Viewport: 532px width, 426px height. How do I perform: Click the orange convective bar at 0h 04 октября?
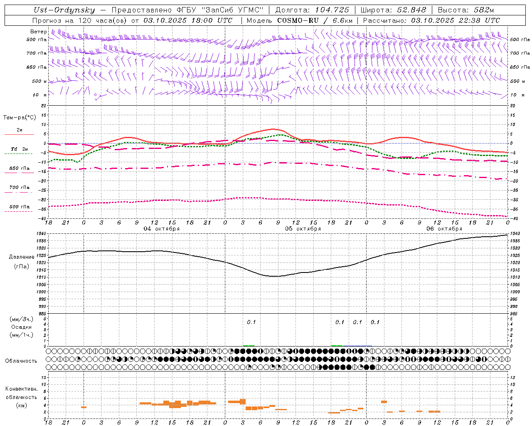(84, 407)
